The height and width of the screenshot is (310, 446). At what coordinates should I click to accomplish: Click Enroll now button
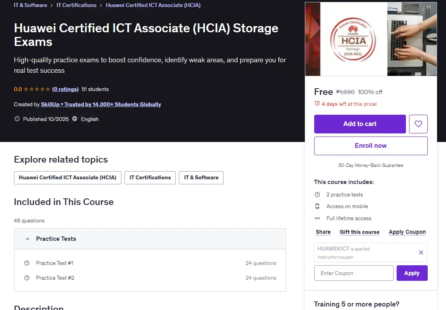point(371,146)
